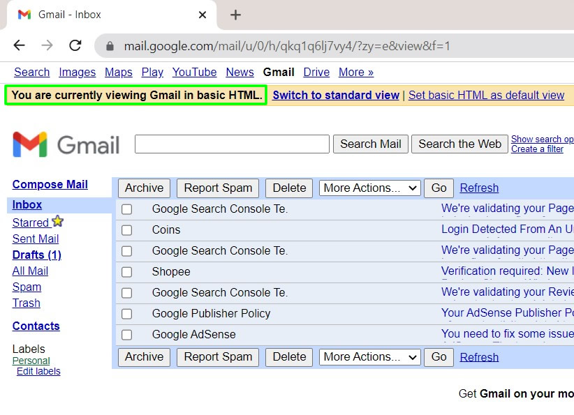574x415 pixels.
Task: Open We're validating your Review email
Action: [508, 292]
